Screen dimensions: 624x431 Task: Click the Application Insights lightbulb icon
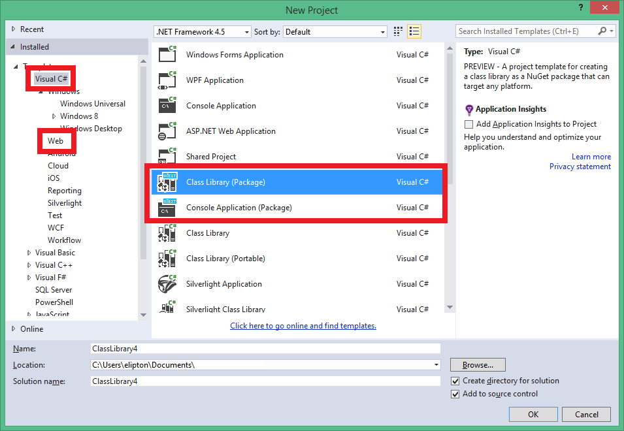(469, 109)
